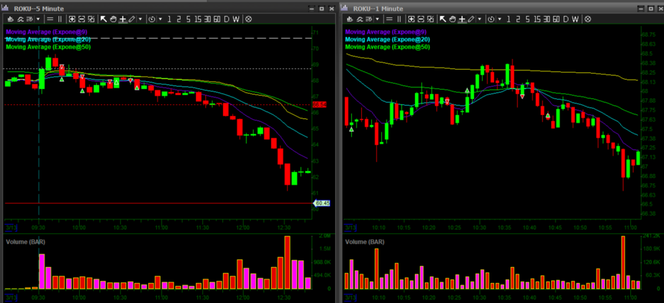Click the vertical lines icon in 5 Minute toolbar
664x303 pixels.
click(x=60, y=19)
